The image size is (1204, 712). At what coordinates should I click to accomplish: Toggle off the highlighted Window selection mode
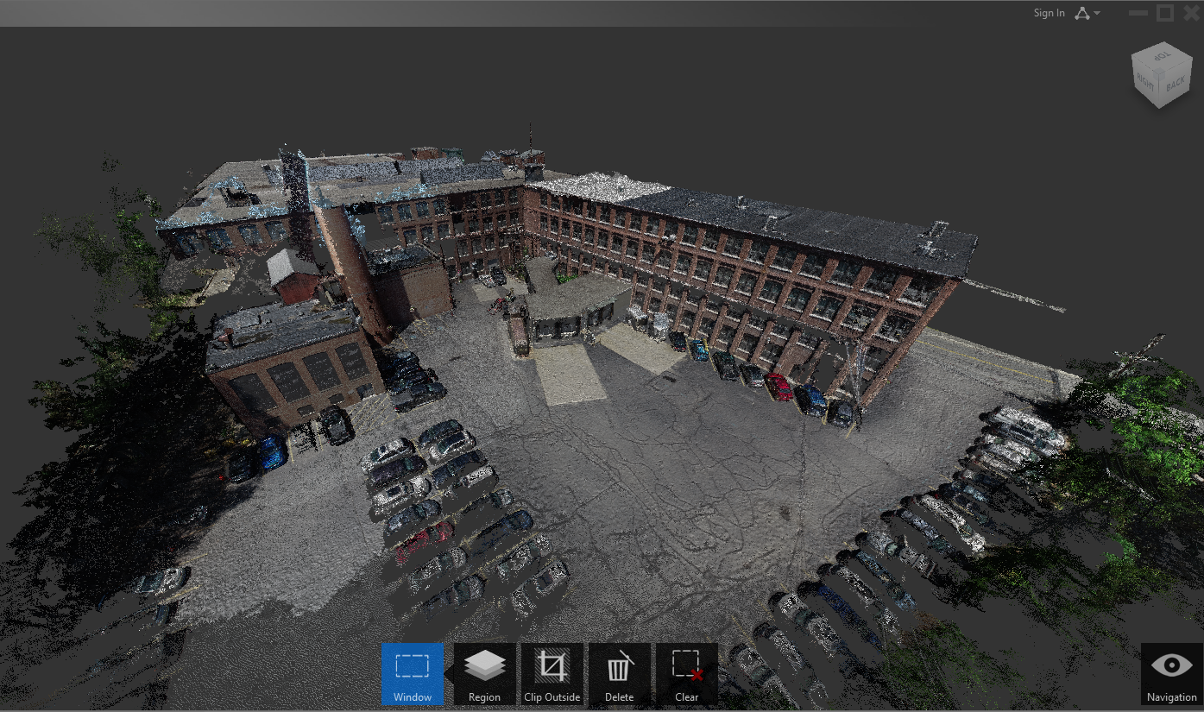point(412,671)
